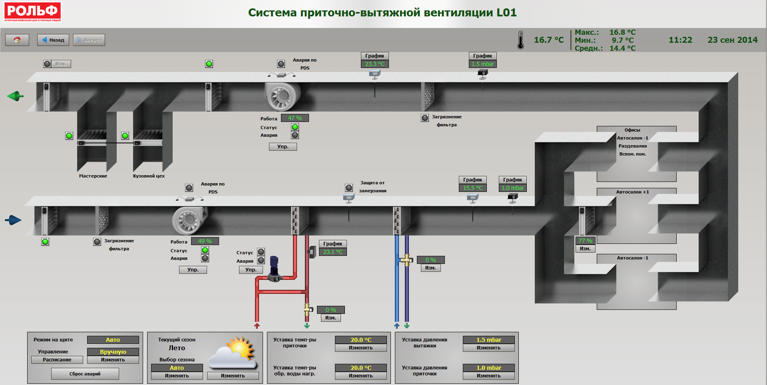Open the Расписание schedule button

57,360
